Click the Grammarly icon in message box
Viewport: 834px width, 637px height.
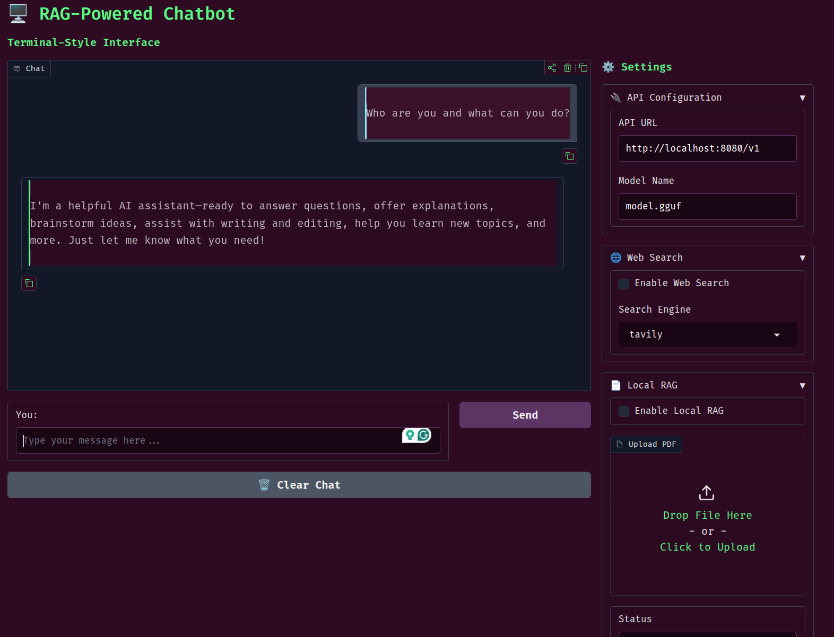click(x=423, y=435)
